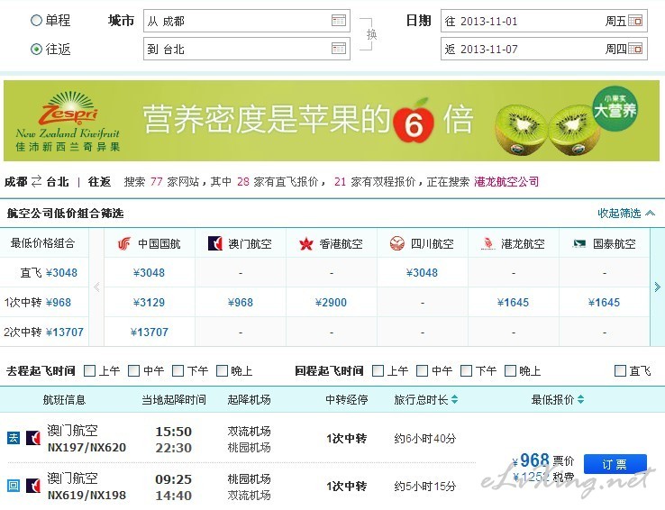Sort by 旅行总时长 column

point(425,399)
